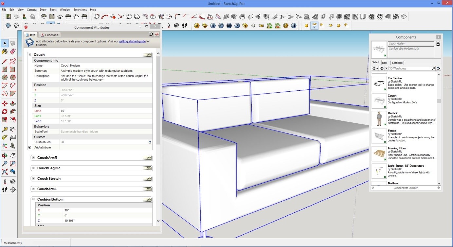Select the Zoom magnifier tool
This screenshot has width=453, height=247.
(x=5, y=163)
